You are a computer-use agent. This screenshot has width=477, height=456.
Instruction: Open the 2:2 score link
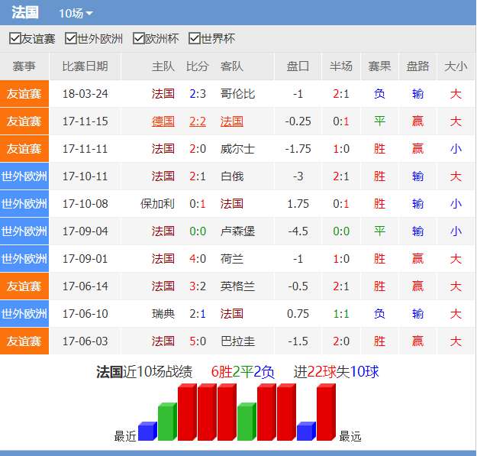point(198,121)
